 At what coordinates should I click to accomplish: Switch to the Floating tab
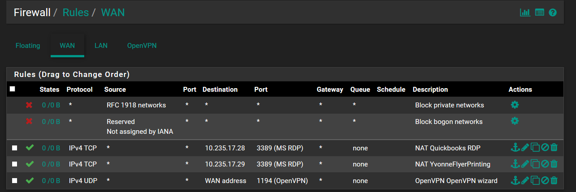(28, 46)
